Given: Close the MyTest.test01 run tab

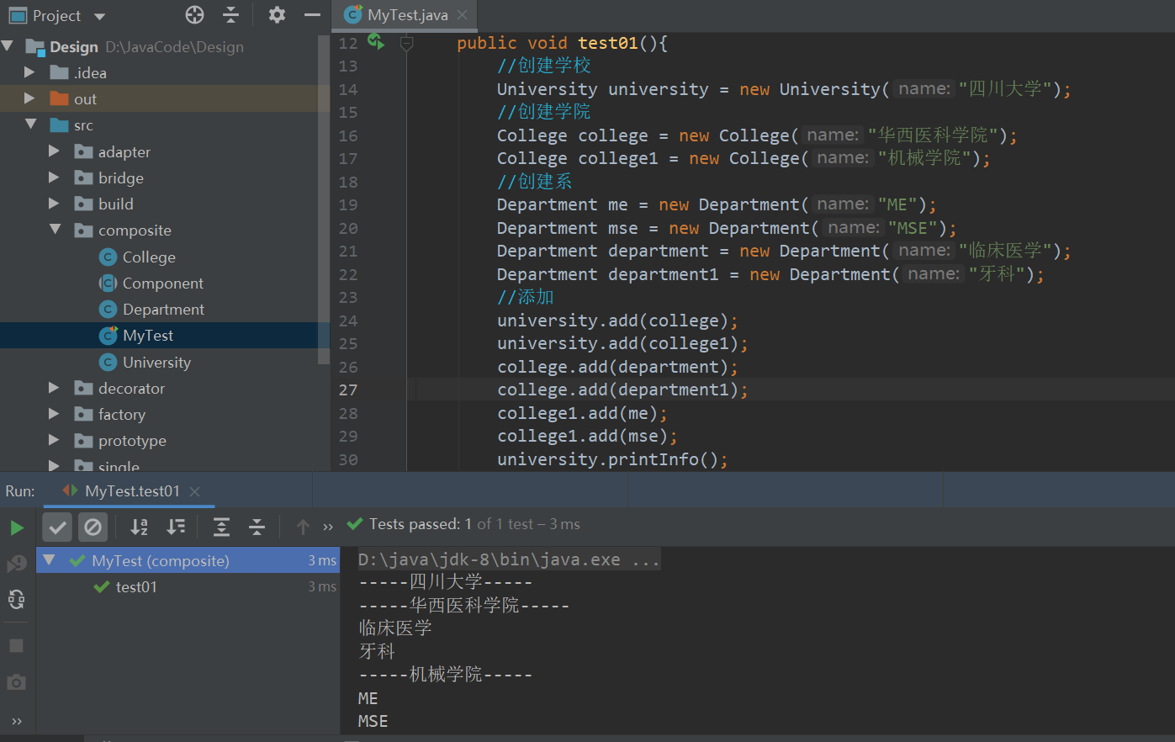Looking at the screenshot, I should (195, 491).
